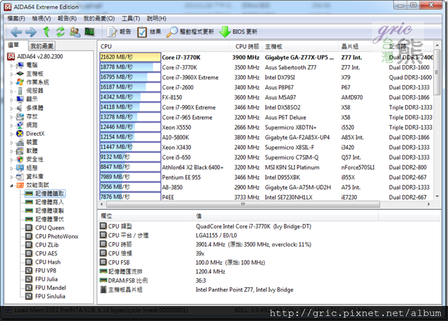Click the 驅動程式更新 driver update button
This screenshot has height=321, width=448.
(190, 32)
